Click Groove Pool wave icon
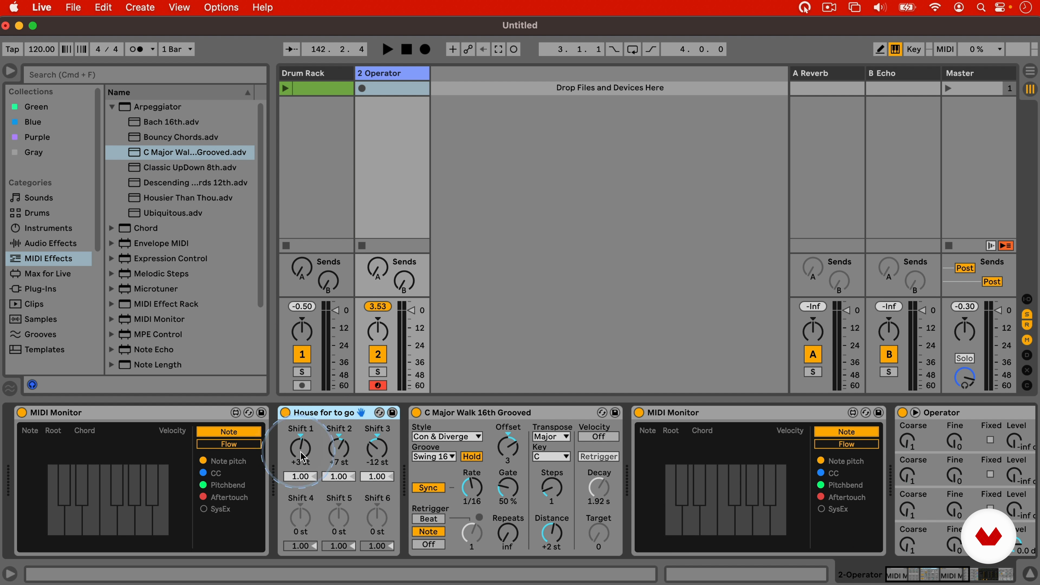The image size is (1040, 585). (x=10, y=388)
